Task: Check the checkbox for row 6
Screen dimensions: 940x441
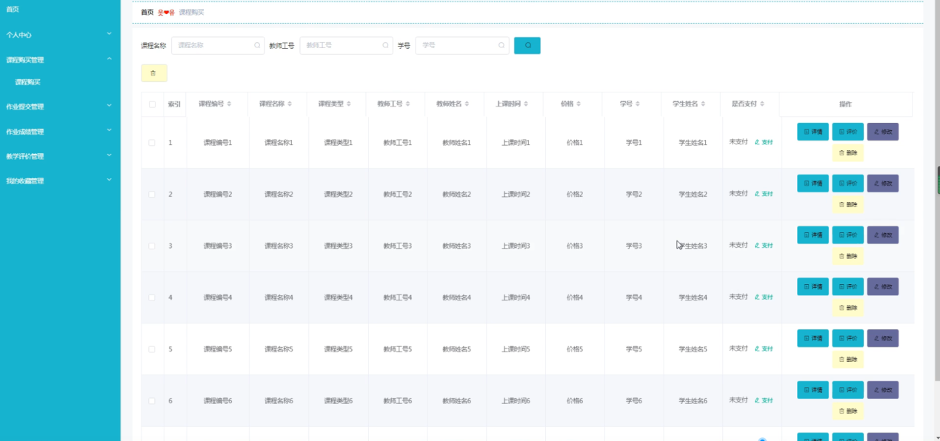Action: (x=152, y=401)
